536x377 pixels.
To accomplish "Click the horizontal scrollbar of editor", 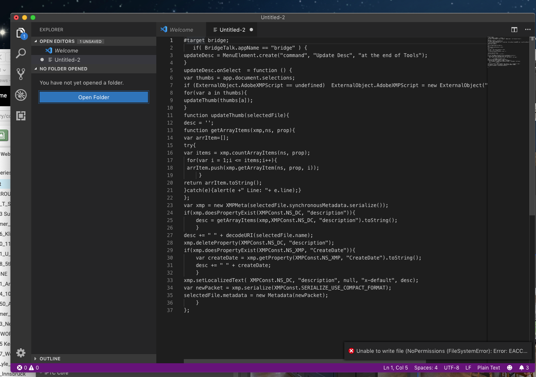I will click(305, 362).
